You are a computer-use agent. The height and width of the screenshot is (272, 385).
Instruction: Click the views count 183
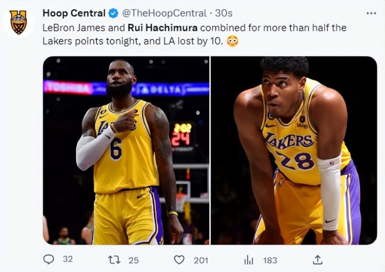pos(270,260)
